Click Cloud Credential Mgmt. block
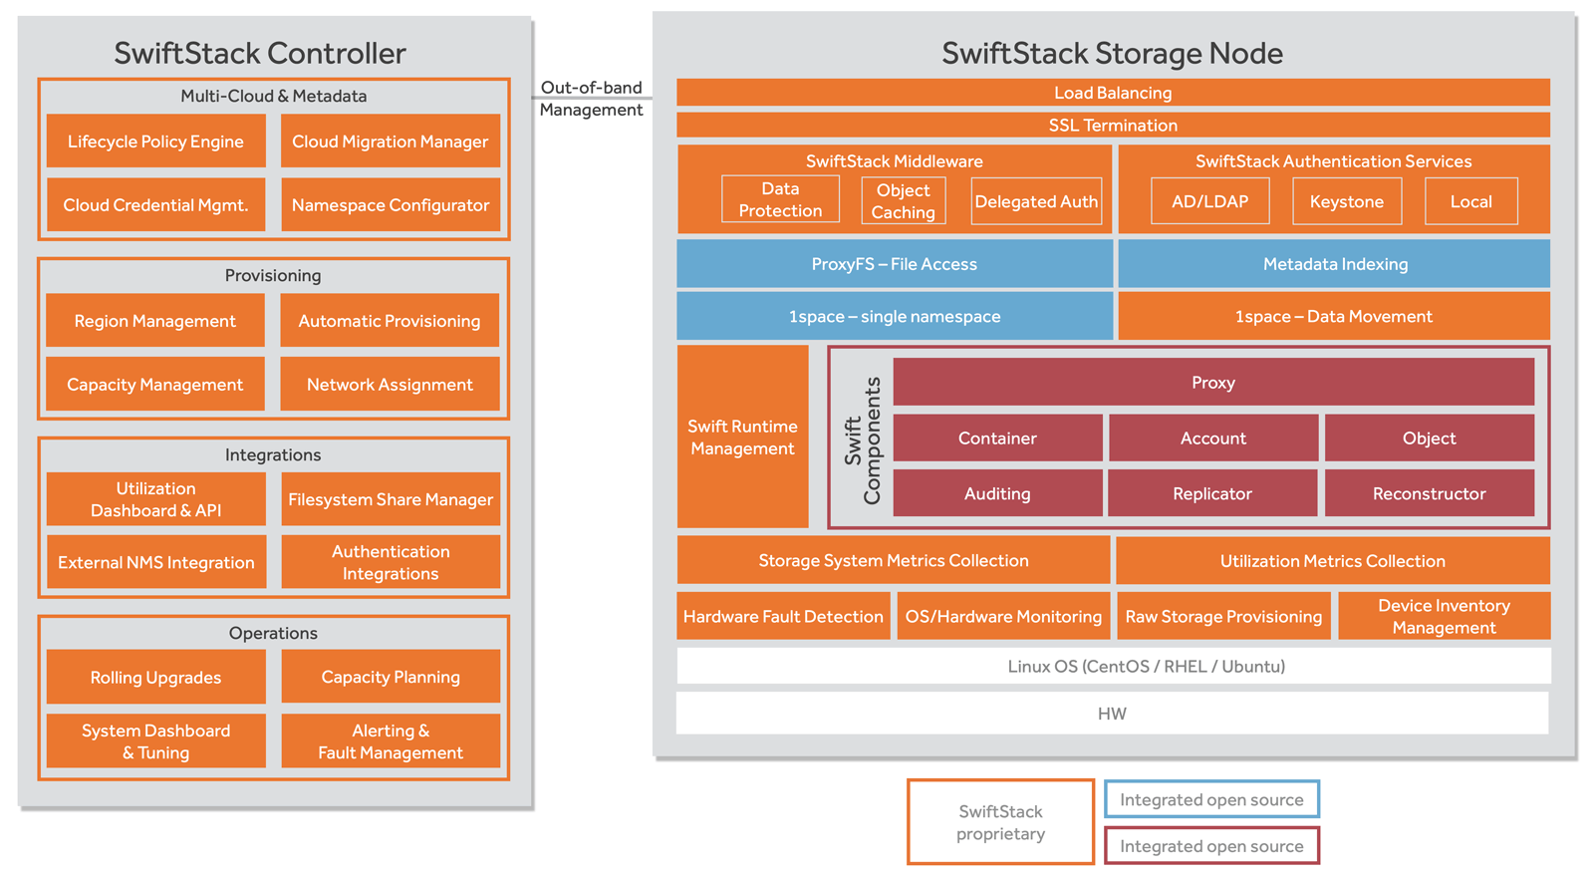Screen dimensions: 1594x878 [155, 204]
